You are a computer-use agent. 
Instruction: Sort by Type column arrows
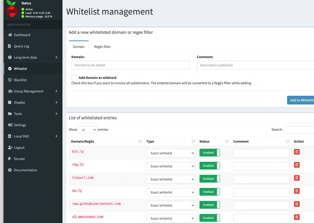193,141
